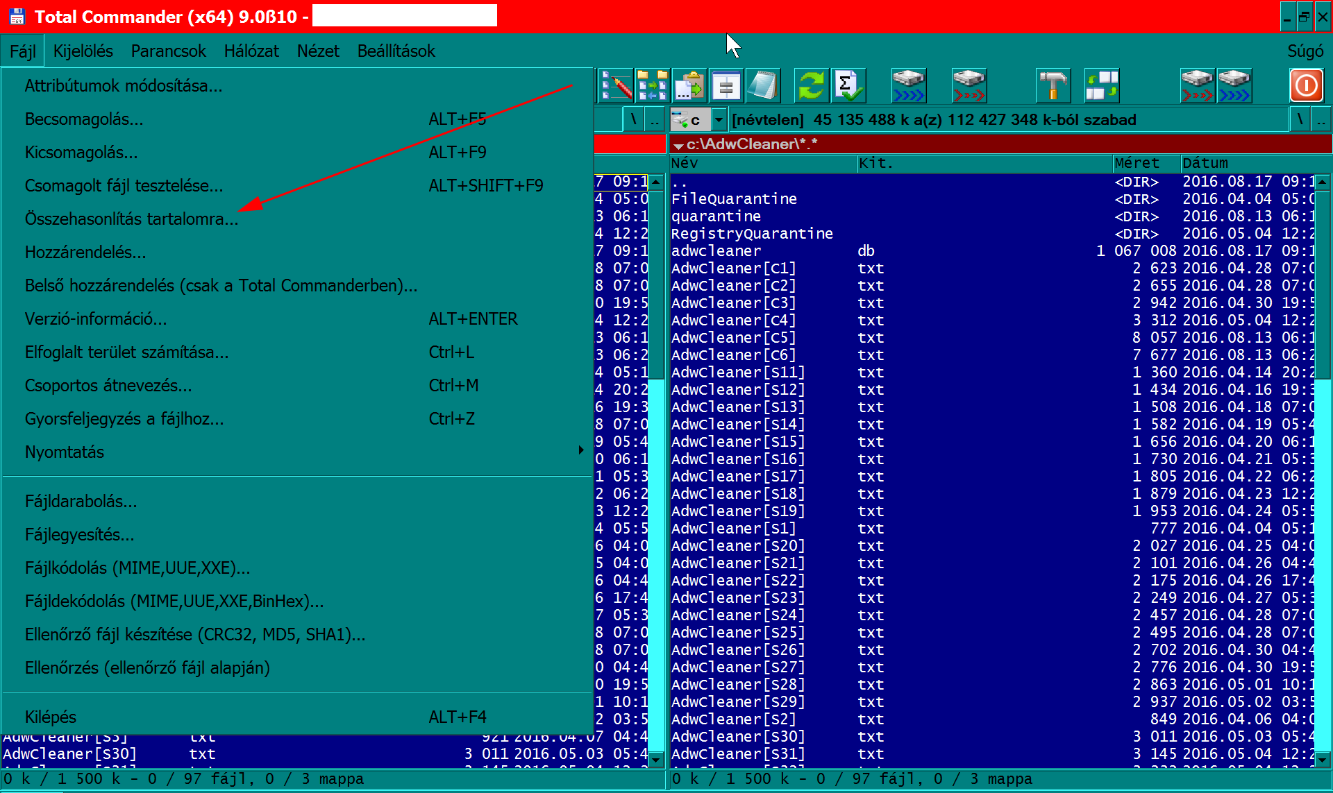
Task: Click right panel scrollbar down arrow
Action: point(1323,760)
